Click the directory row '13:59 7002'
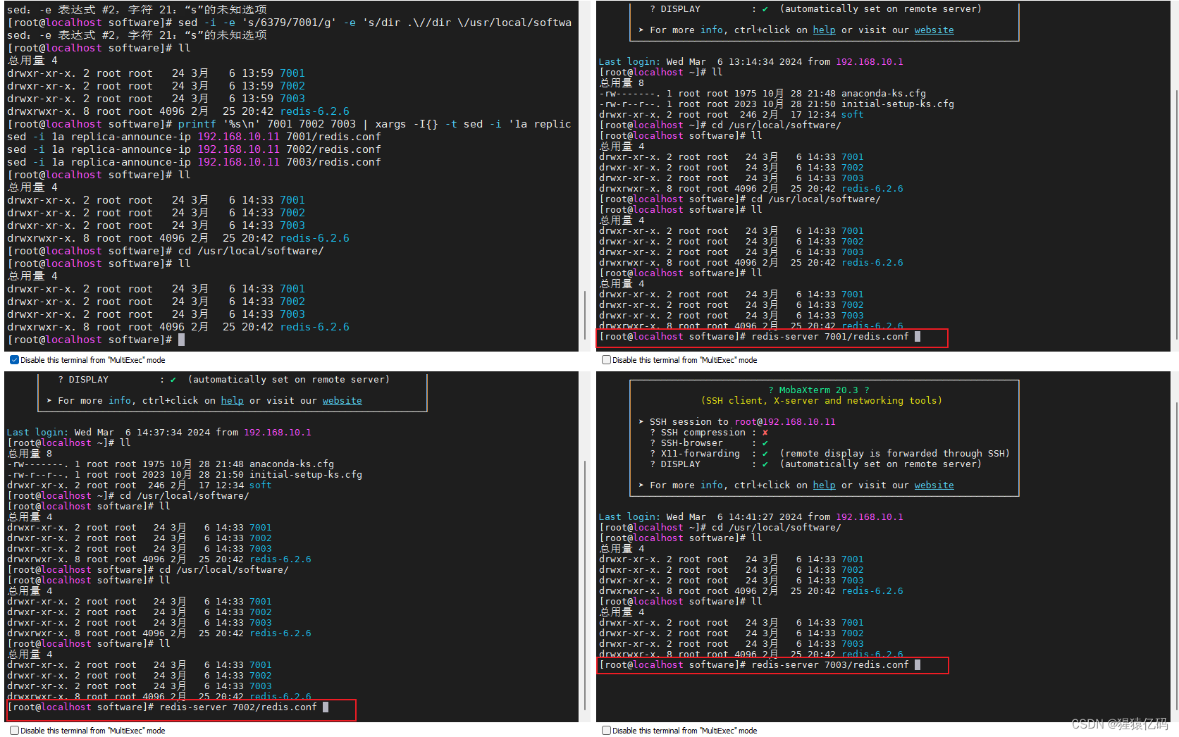Screen dimensions: 1179x737 pos(156,86)
